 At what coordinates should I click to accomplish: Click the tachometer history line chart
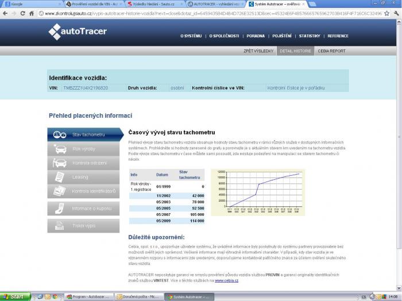257,192
